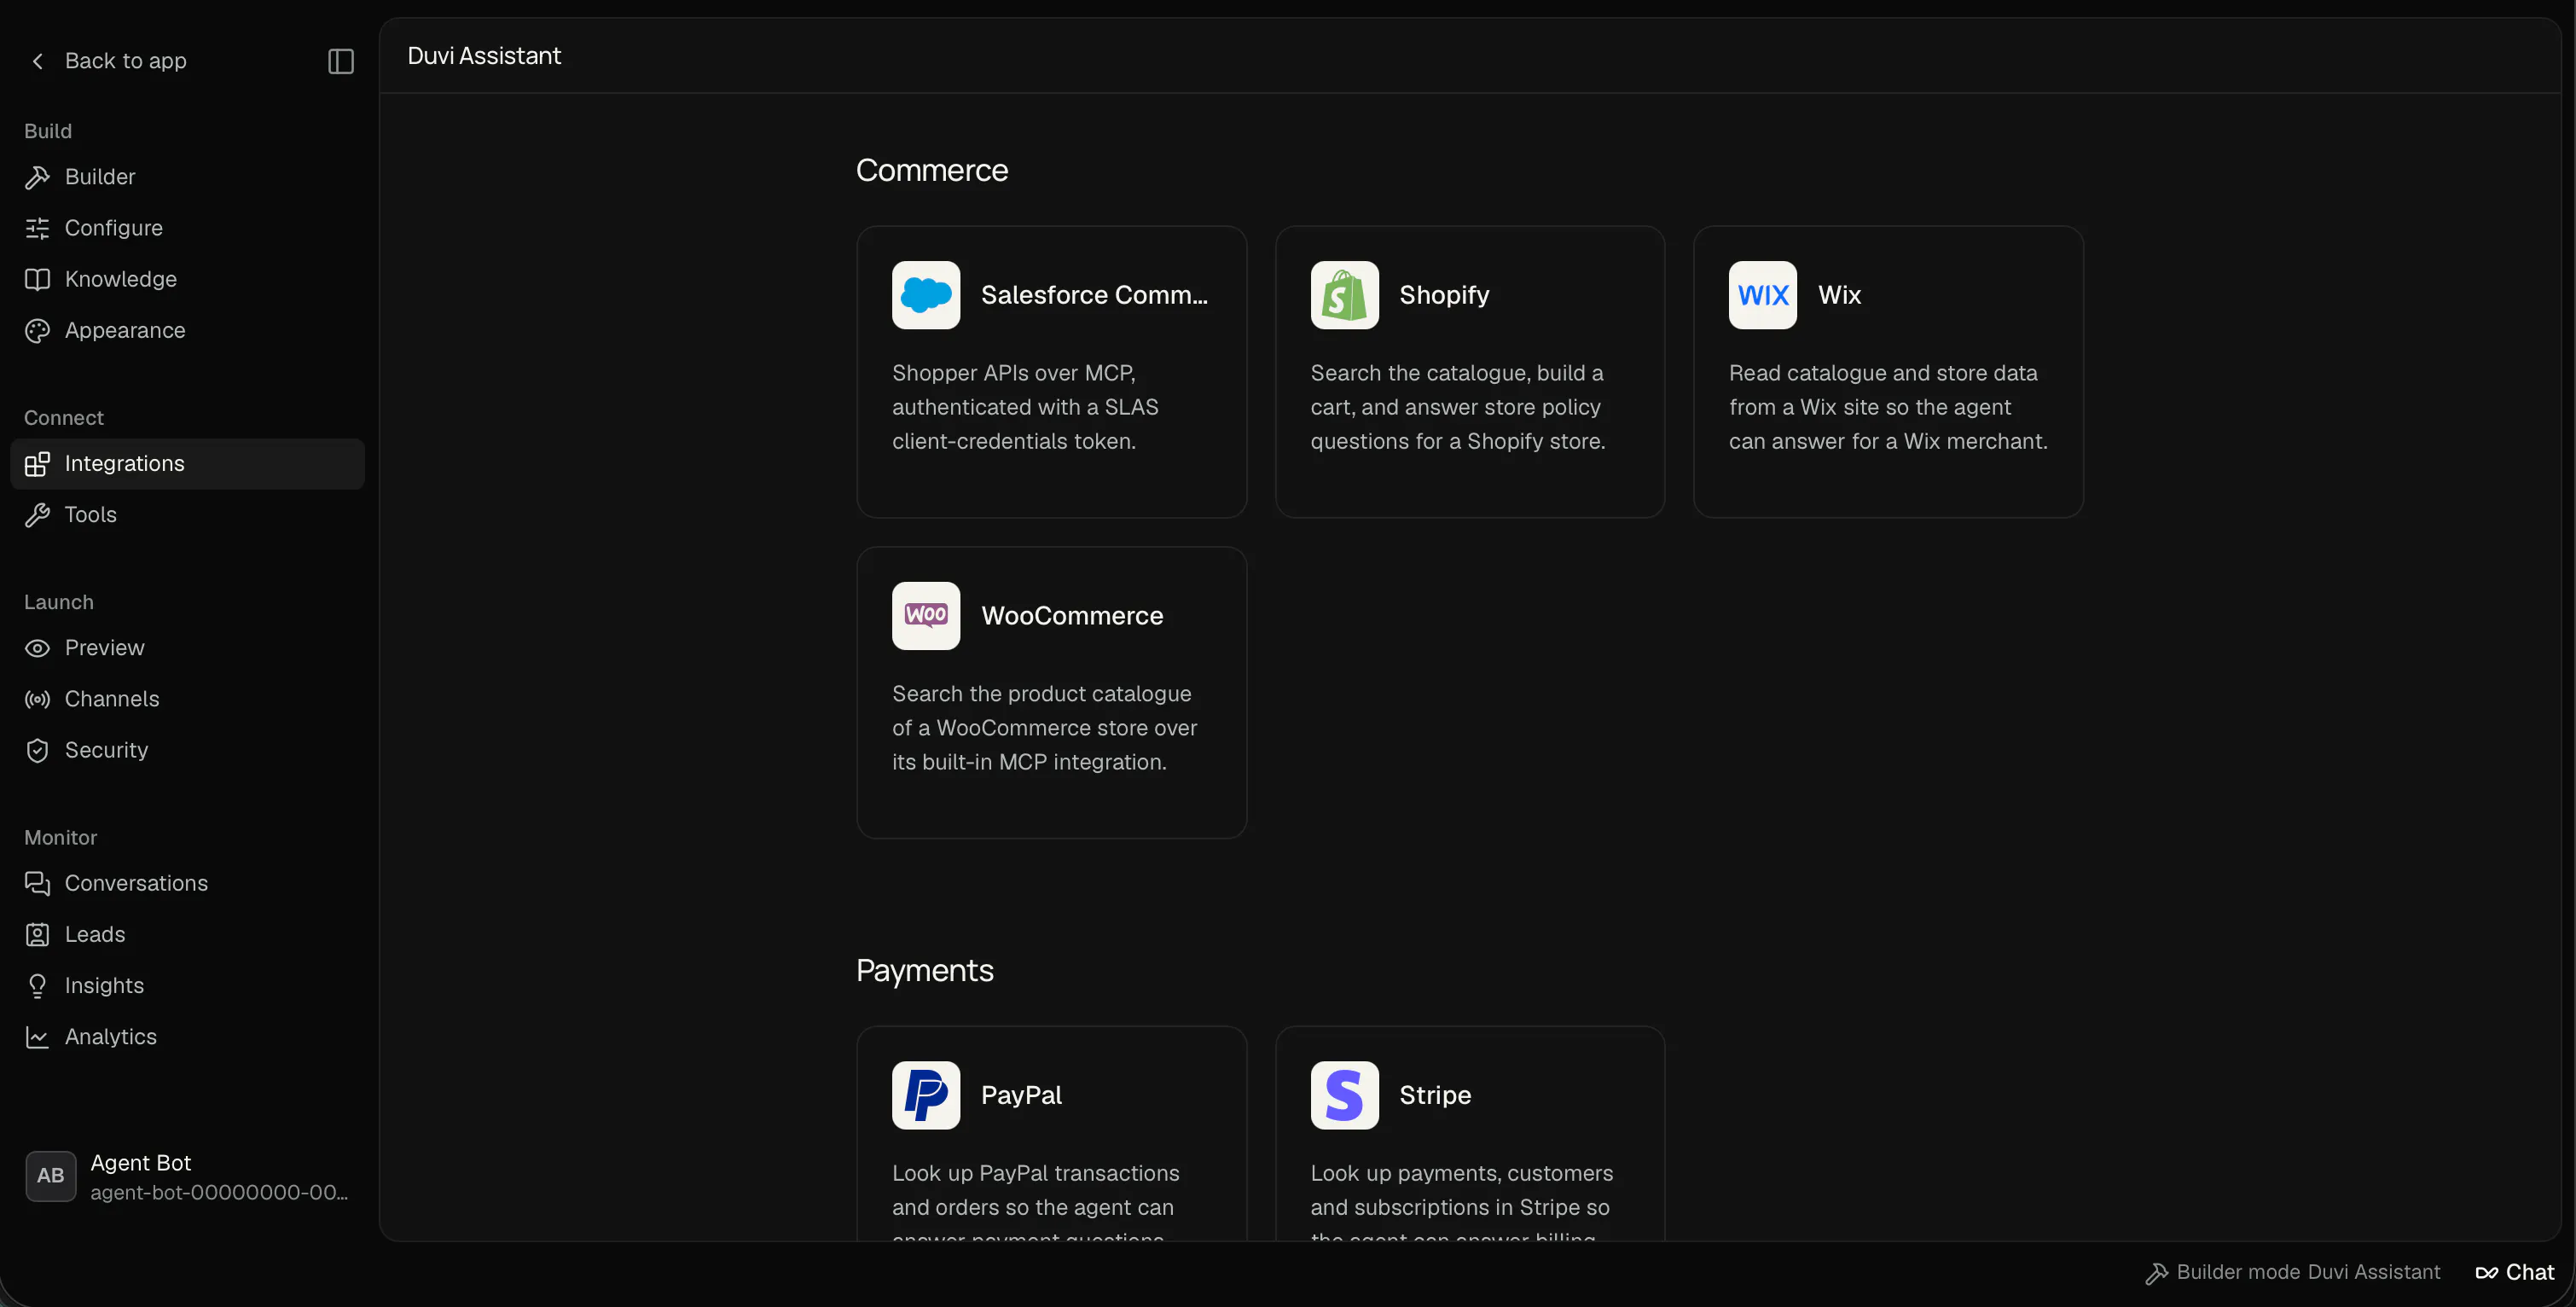2576x1307 pixels.
Task: Collapse the sidebar panel toggle
Action: (341, 61)
